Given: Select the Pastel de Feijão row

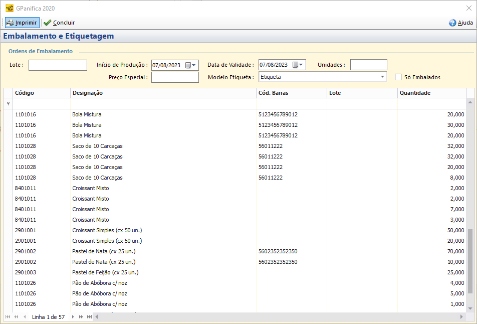Looking at the screenshot, I should pyautogui.click(x=105, y=272).
